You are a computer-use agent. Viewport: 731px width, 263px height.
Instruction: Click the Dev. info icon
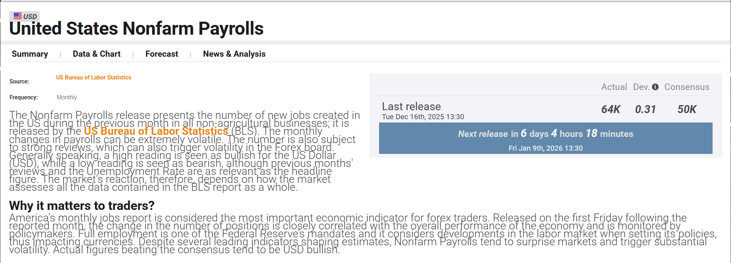(x=655, y=87)
